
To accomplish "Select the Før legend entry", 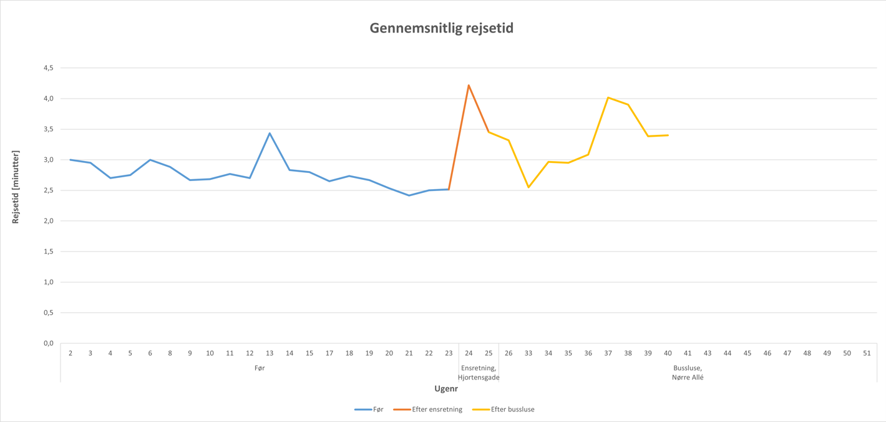I will click(378, 410).
